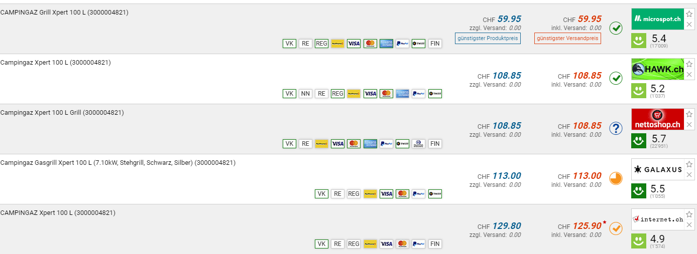
Task: Click the orange pie availability icon for Galaxus
Action: (616, 178)
